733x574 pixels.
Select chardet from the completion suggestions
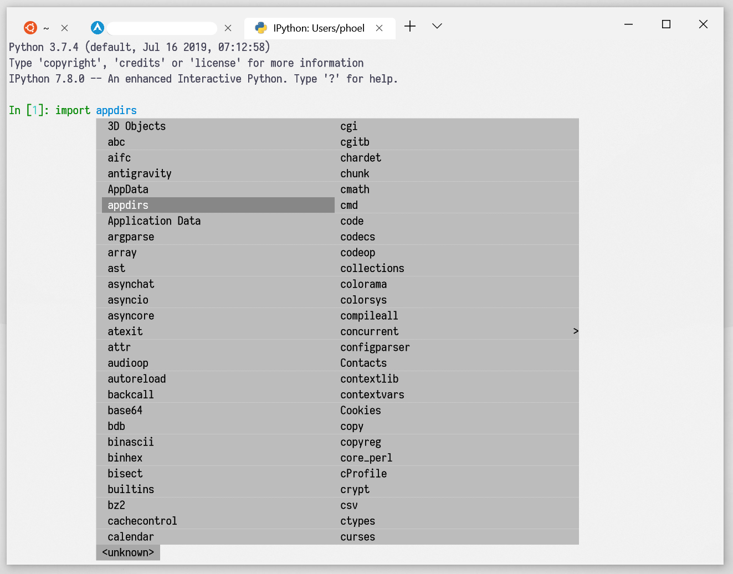(361, 158)
